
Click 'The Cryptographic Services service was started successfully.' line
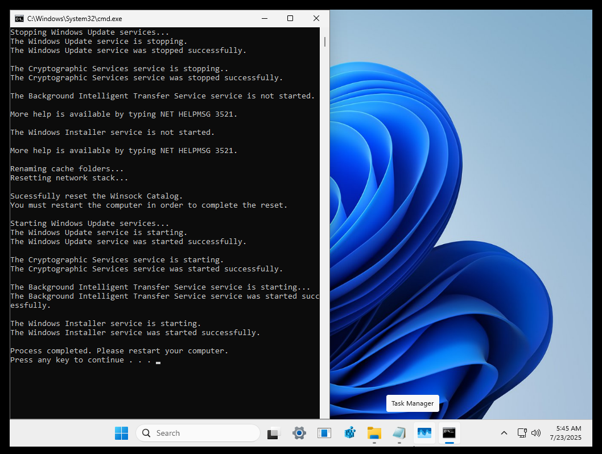pyautogui.click(x=147, y=269)
